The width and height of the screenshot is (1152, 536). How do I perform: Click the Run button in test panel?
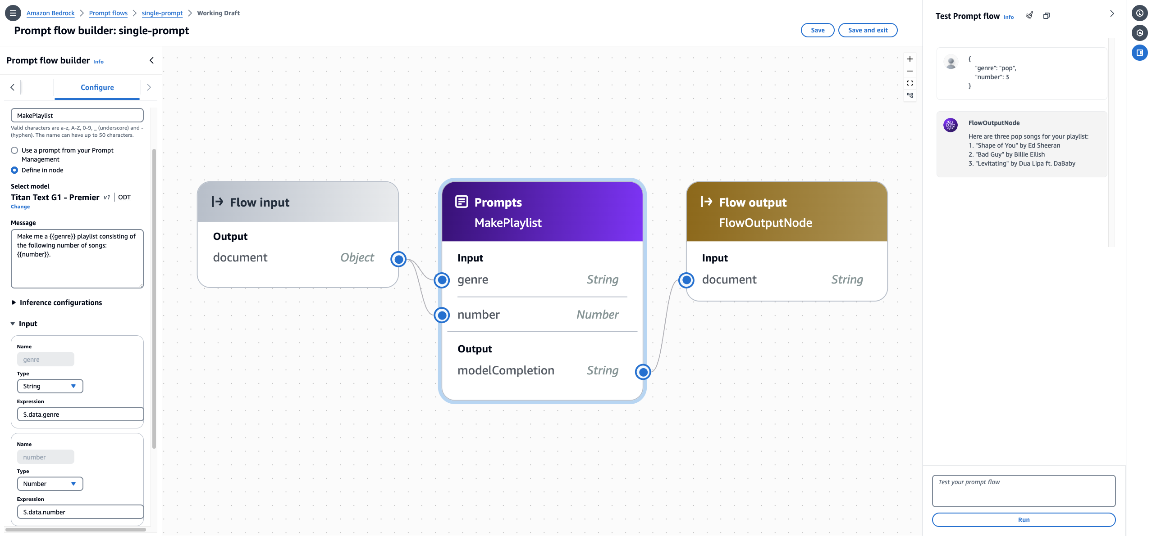click(1024, 520)
